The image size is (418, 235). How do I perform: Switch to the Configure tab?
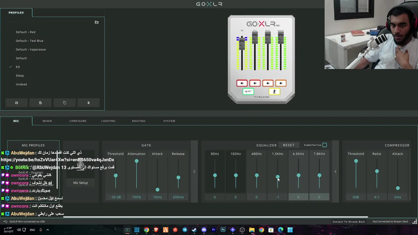(x=78, y=121)
